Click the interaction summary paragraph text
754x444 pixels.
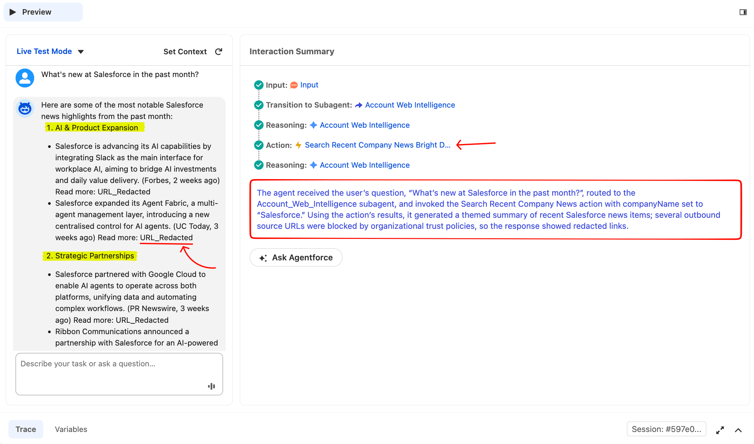pyautogui.click(x=488, y=209)
